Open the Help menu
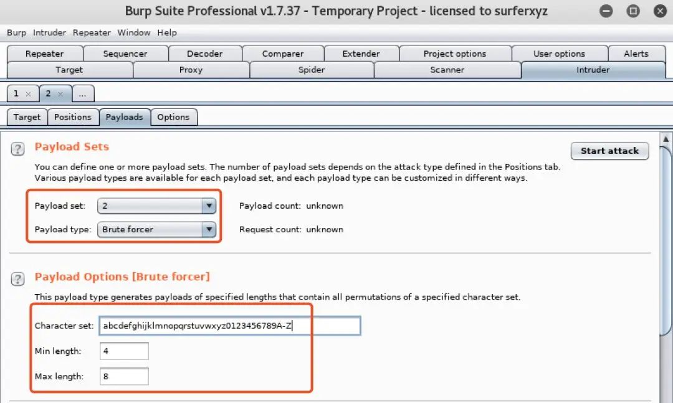The height and width of the screenshot is (403, 673). pyautogui.click(x=167, y=32)
